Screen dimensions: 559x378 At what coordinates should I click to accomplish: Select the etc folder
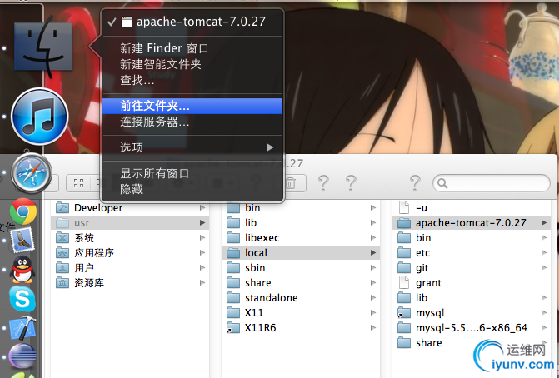click(472, 252)
